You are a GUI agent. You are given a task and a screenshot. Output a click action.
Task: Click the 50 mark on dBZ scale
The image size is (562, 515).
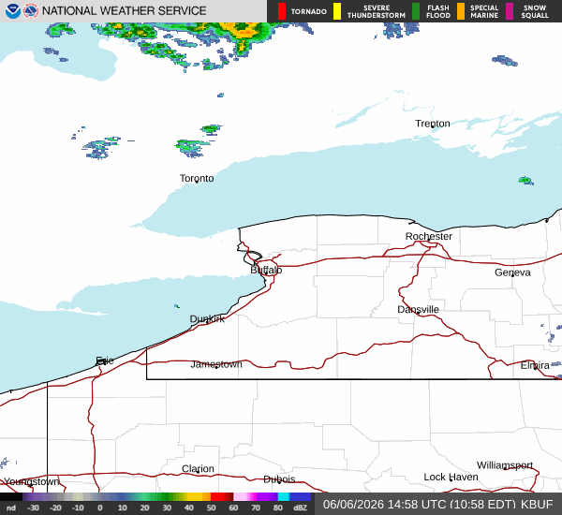(211, 508)
